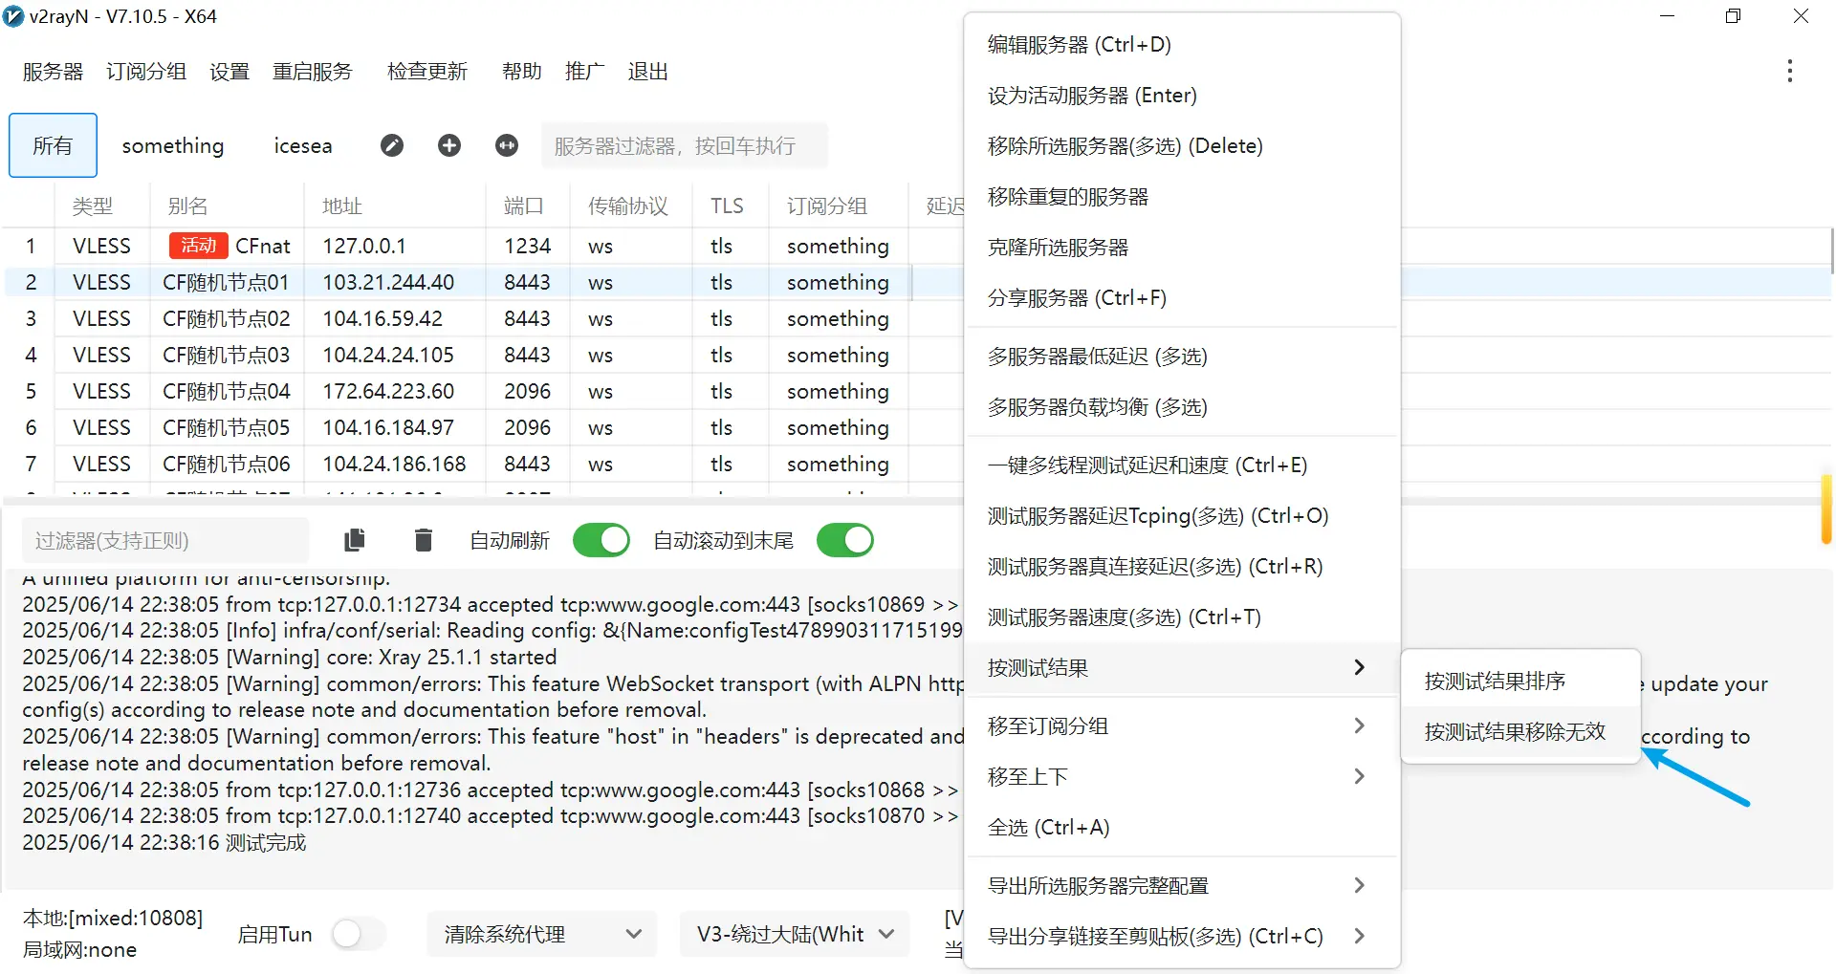The width and height of the screenshot is (1836, 974).
Task: Click the 过滤器(支持正则) log filter field
Action: [165, 540]
